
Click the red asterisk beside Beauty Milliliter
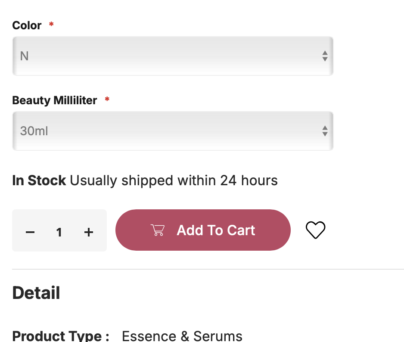(107, 100)
